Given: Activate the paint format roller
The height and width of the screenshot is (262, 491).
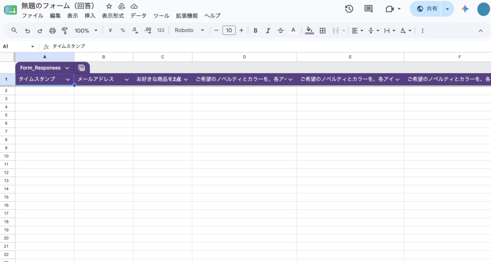Looking at the screenshot, I should tap(65, 30).
